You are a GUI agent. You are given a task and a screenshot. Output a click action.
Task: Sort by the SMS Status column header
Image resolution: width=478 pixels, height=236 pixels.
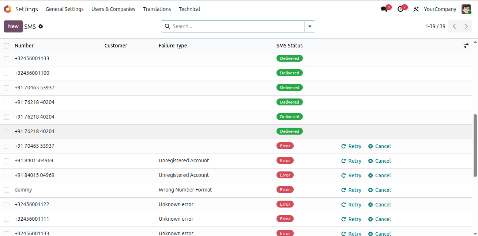290,46
